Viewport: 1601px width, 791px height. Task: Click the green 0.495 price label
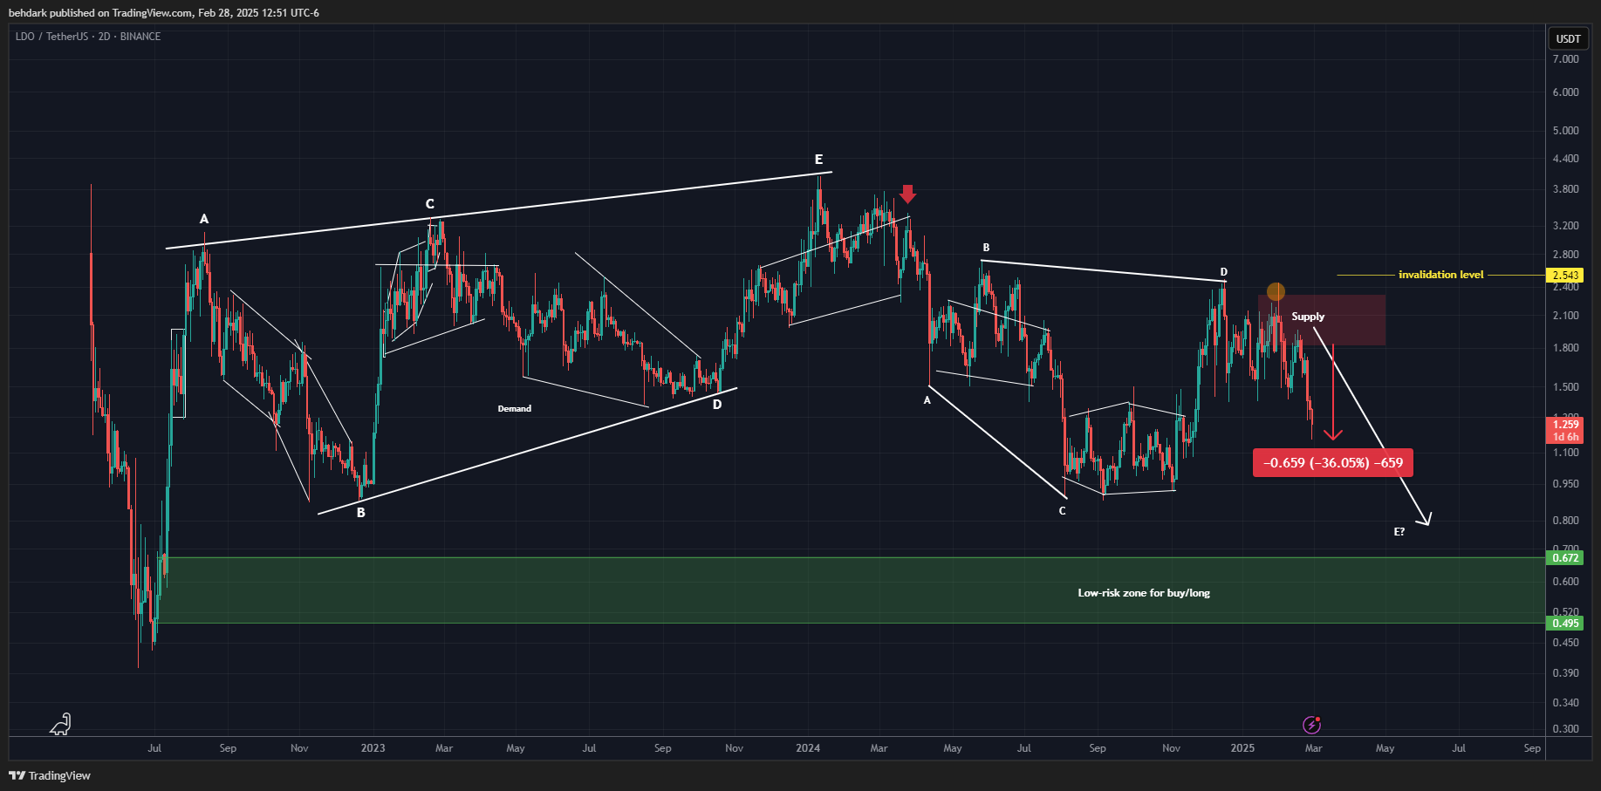[x=1565, y=623]
